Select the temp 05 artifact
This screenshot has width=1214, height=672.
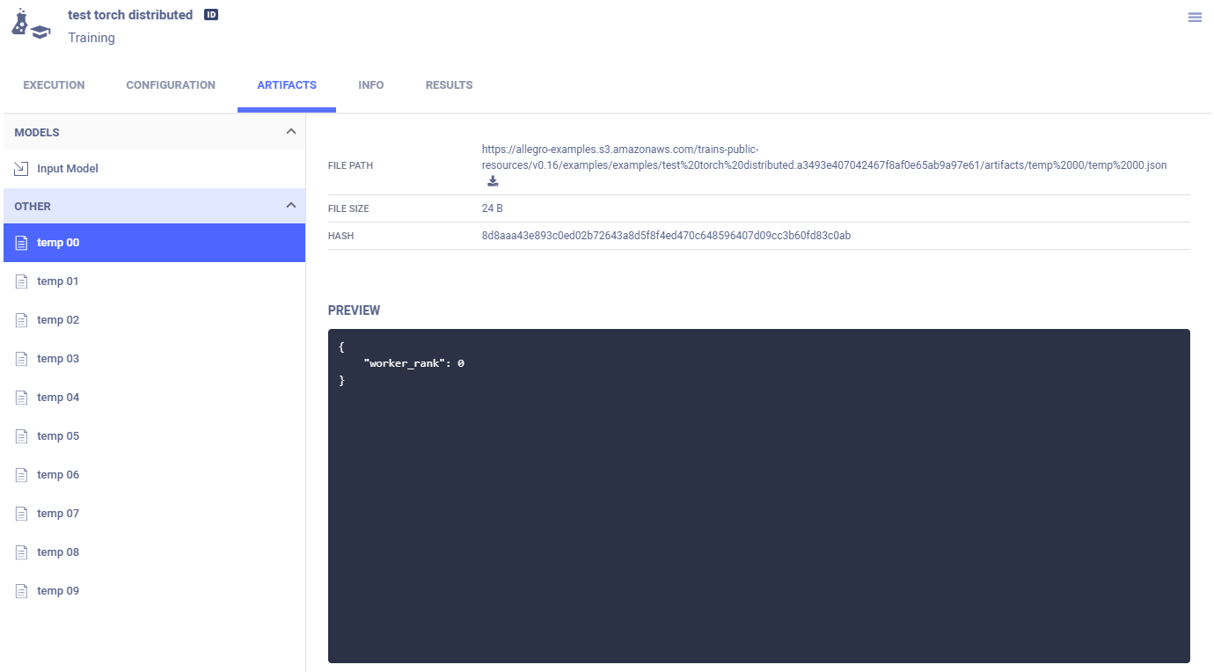(58, 436)
